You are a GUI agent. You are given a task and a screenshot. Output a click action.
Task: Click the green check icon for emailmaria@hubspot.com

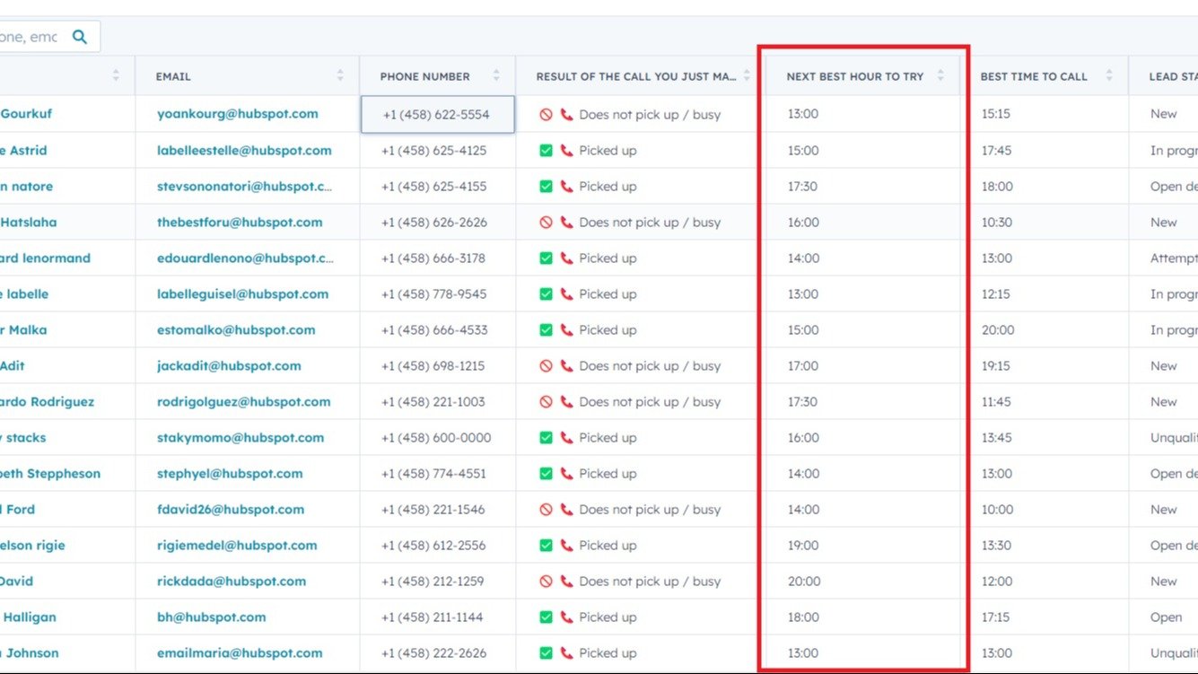(546, 653)
